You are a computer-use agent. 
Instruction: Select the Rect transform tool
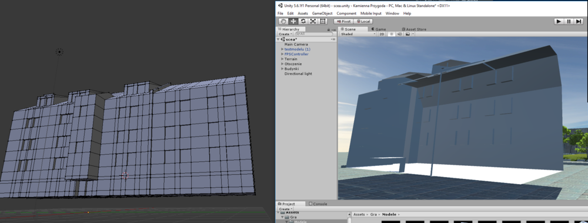coord(322,21)
